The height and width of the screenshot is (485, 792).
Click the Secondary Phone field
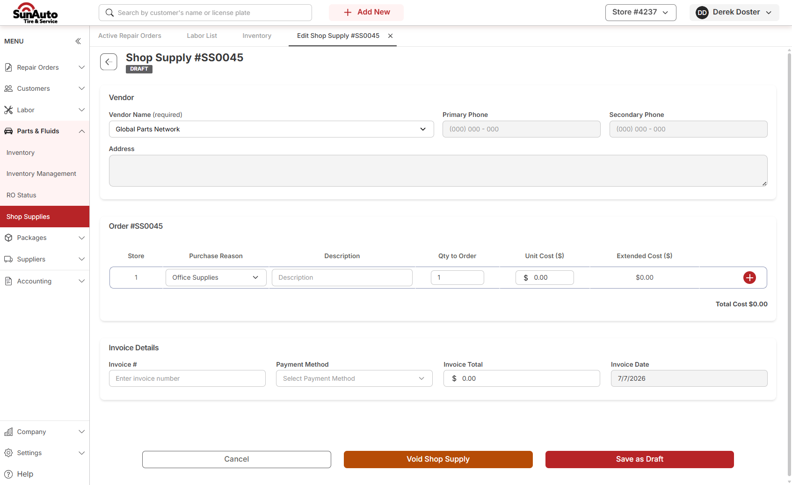click(688, 129)
